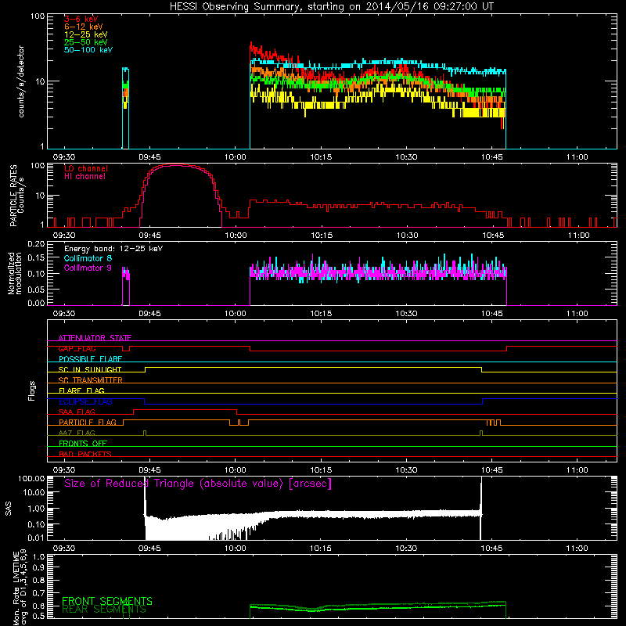Click the 09:45 tick label under modulation plot
The width and height of the screenshot is (626, 626).
point(149,314)
